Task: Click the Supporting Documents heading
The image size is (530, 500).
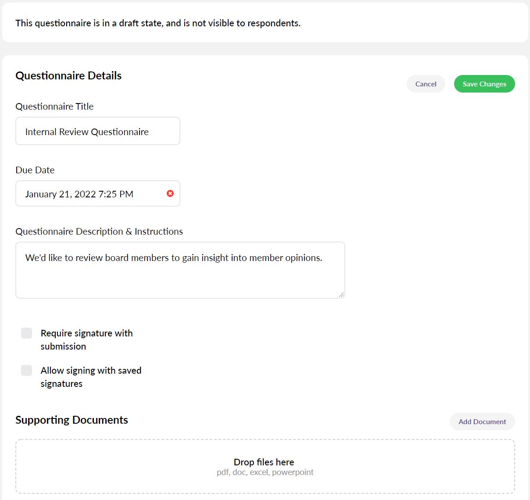Action: click(72, 420)
